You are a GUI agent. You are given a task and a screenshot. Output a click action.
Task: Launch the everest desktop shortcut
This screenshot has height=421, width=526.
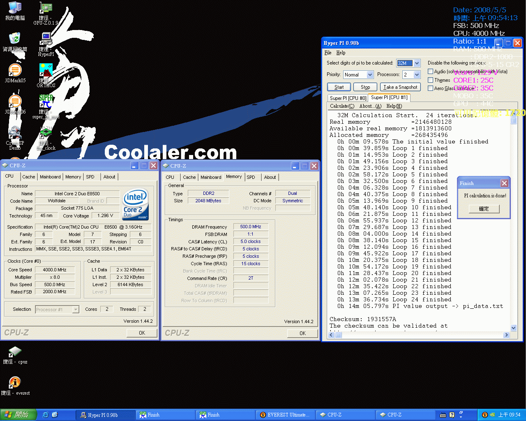[x=15, y=386]
